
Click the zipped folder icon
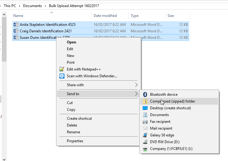145,101
